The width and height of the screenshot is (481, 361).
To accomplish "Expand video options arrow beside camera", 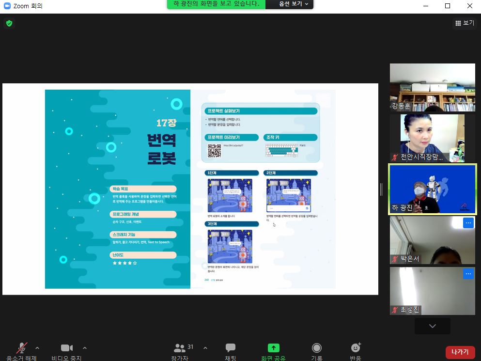I will [85, 348].
